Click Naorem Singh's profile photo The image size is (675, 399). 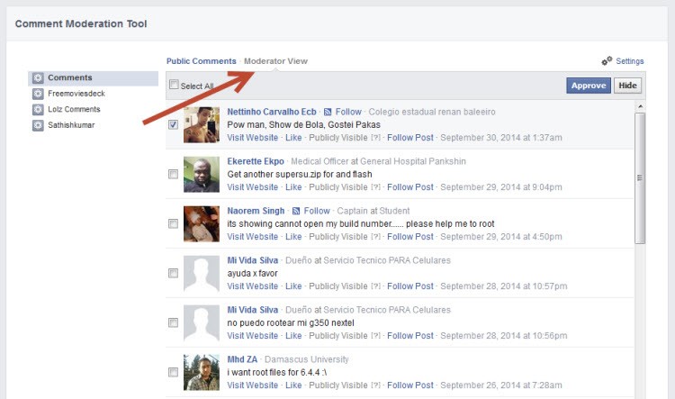pos(202,224)
